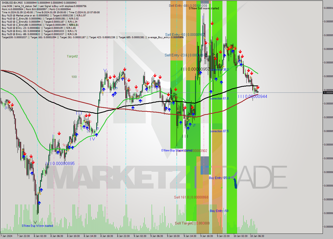The height and width of the screenshot is (239, 333).
Task: Click the 'Buy %10 @ Entry -23' line
Action: point(39,28)
